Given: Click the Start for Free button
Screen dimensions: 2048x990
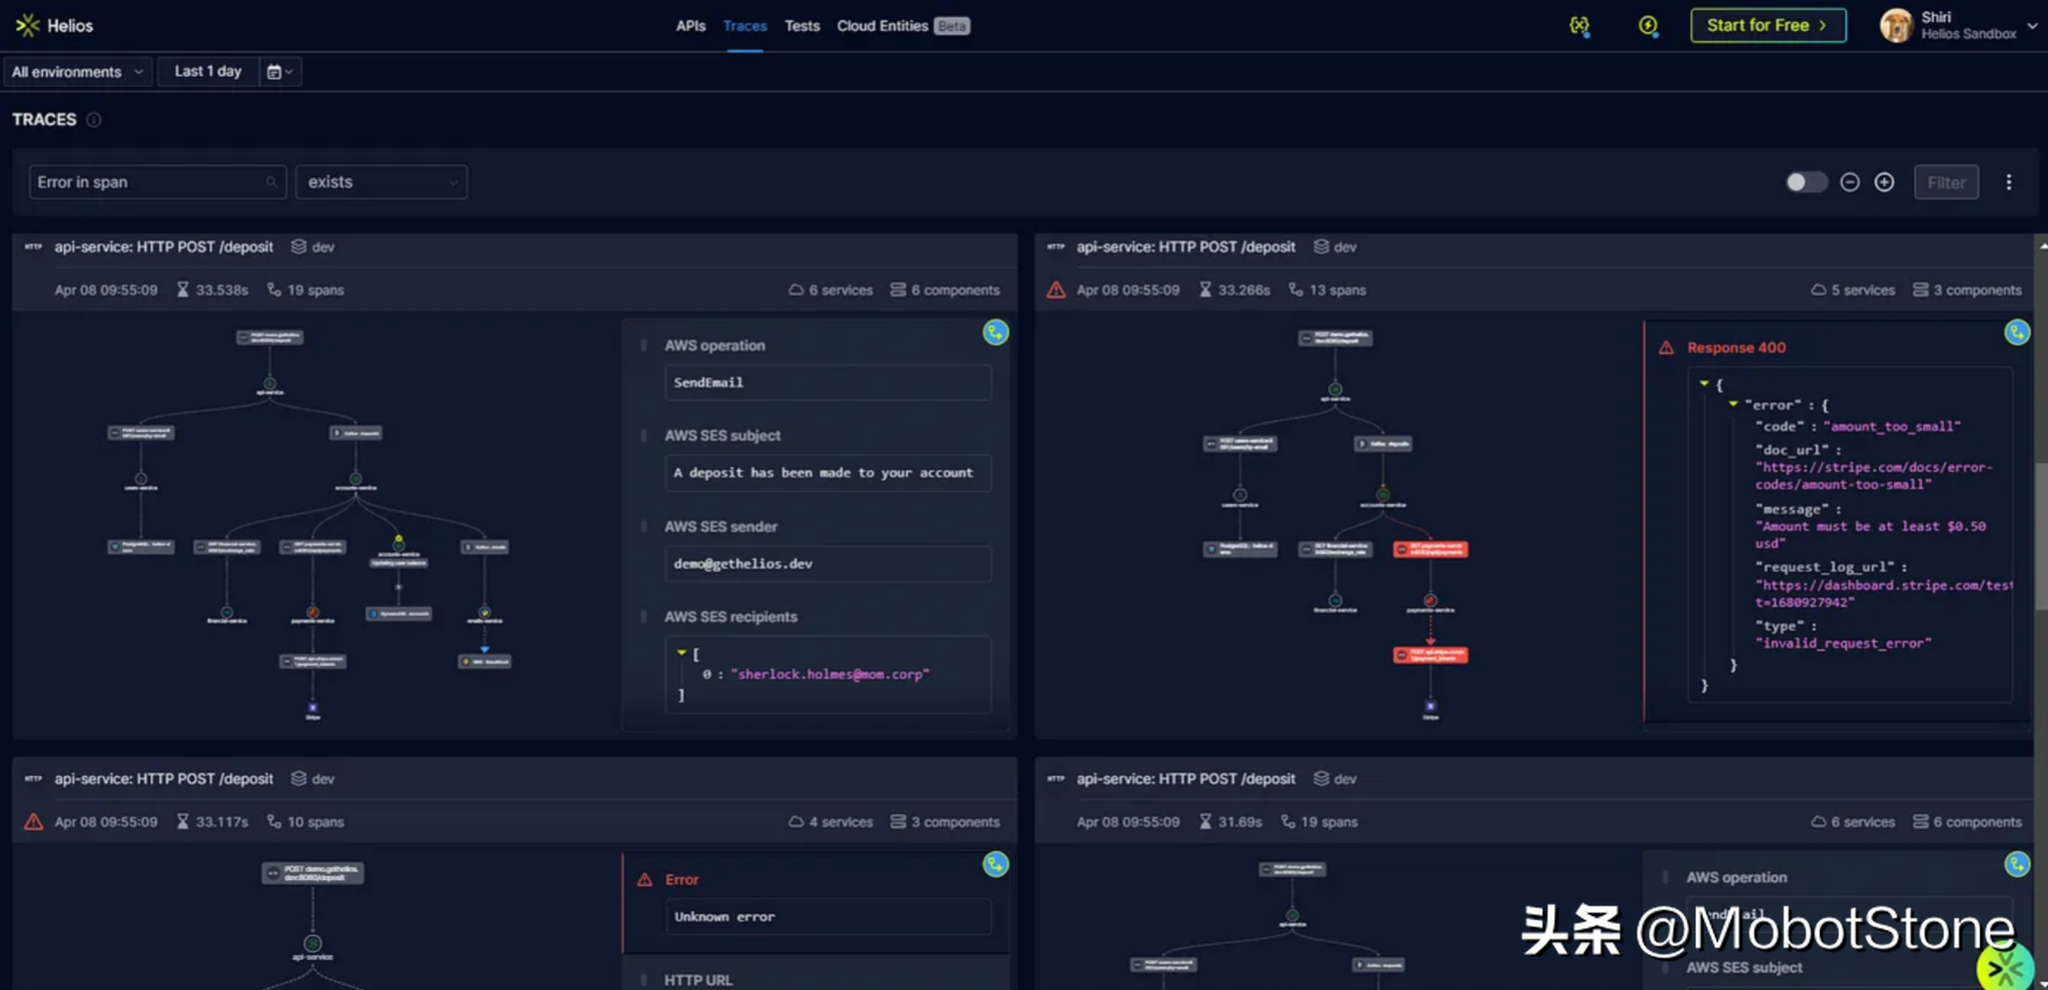Looking at the screenshot, I should [x=1767, y=25].
